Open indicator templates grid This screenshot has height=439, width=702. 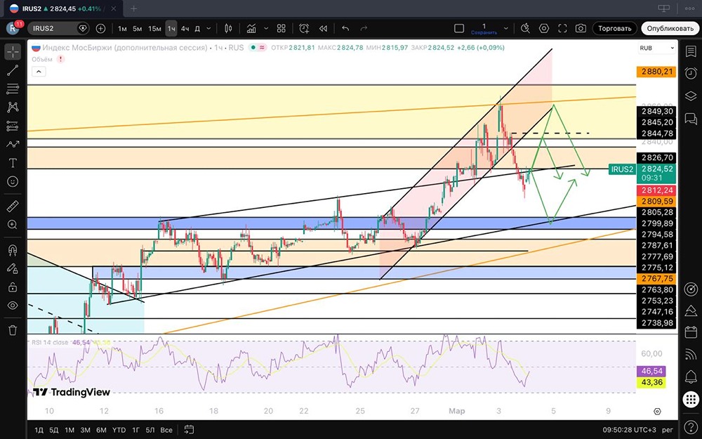point(282,29)
